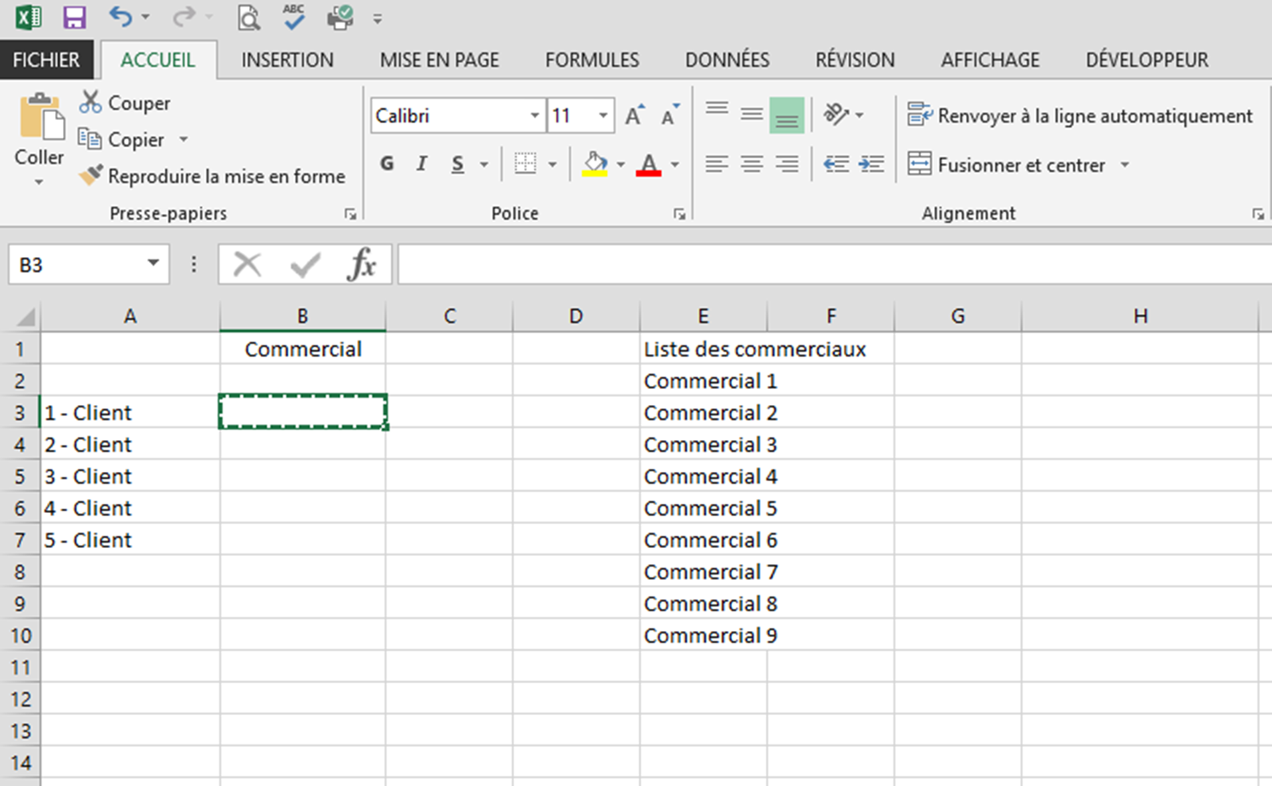Click the increase indent icon

pyautogui.click(x=871, y=164)
